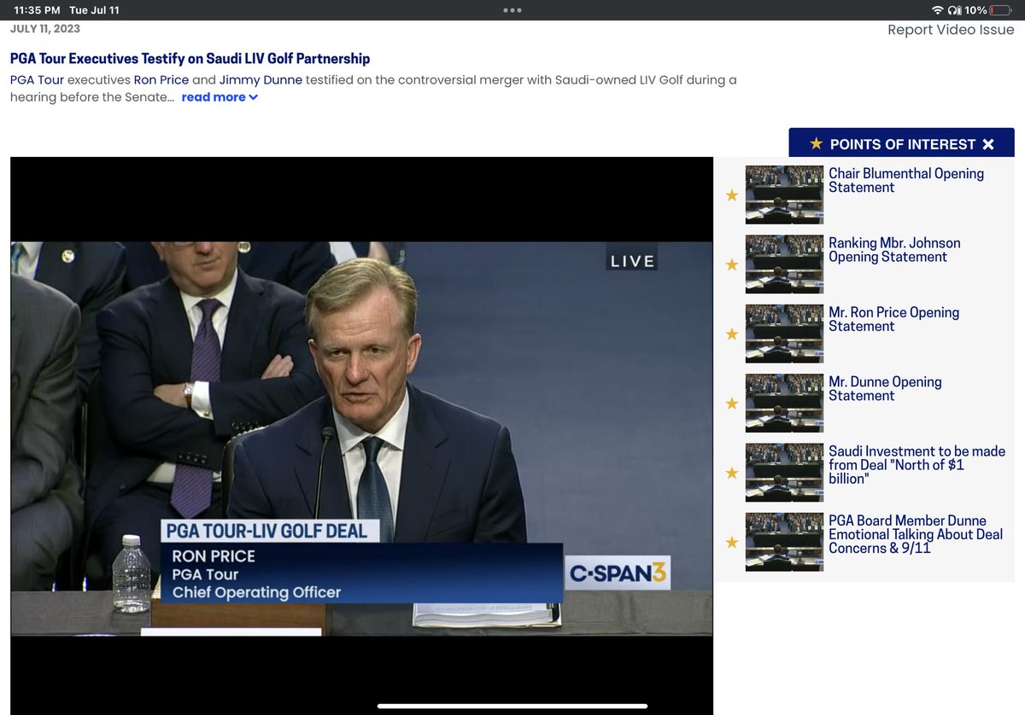Tap the iPad multitasking three dots
Viewport: 1025px width, 715px height.
pyautogui.click(x=512, y=10)
